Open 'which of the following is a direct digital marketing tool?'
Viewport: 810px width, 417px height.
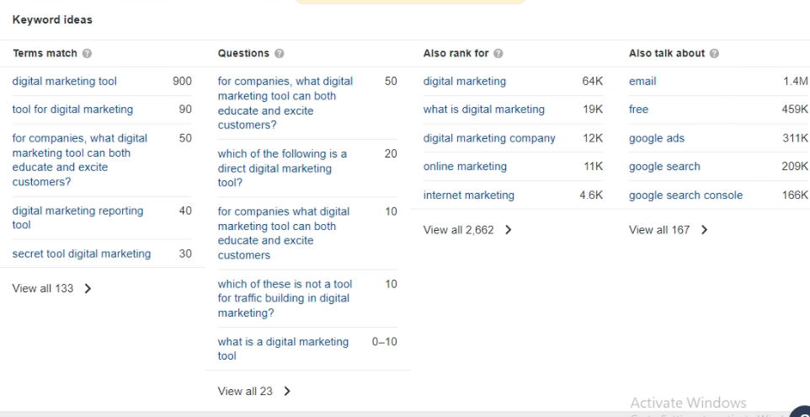282,168
